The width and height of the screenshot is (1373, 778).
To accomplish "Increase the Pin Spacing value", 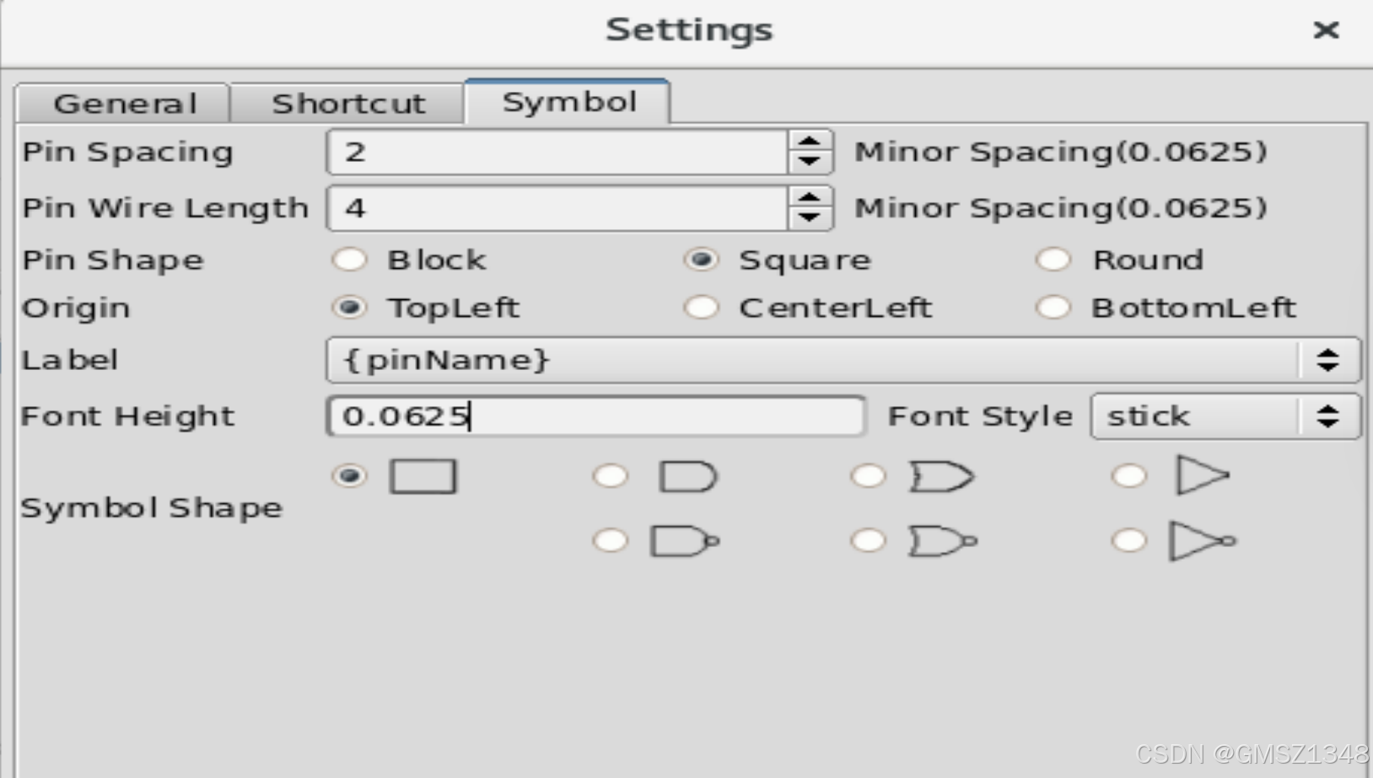I will tap(810, 142).
